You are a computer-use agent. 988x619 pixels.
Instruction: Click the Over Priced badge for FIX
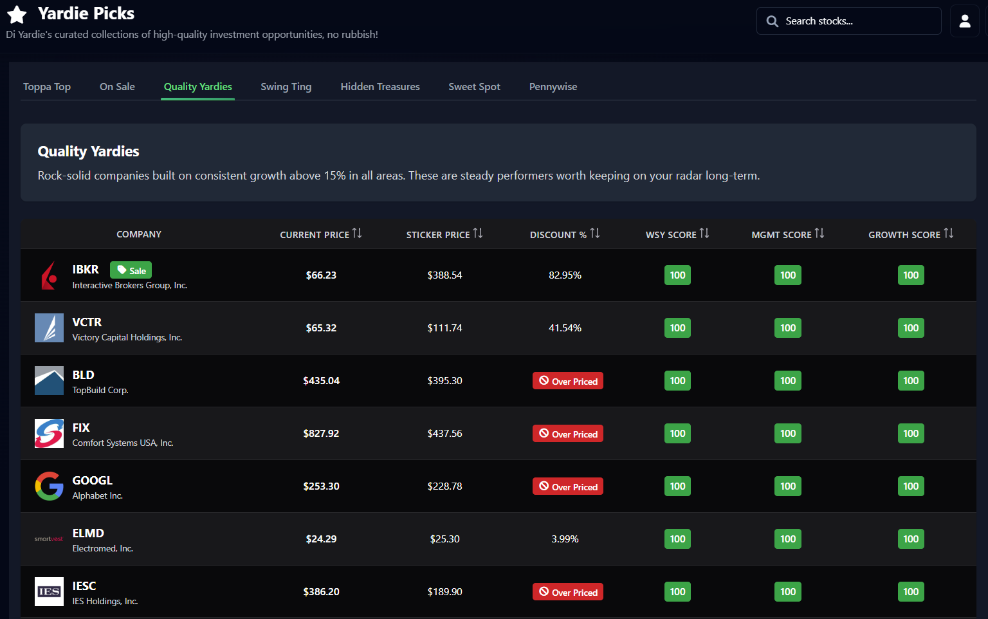click(568, 434)
